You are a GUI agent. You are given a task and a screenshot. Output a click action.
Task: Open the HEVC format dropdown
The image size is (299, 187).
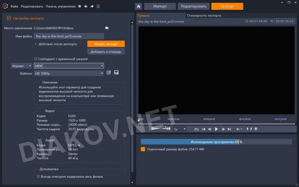tap(69, 66)
